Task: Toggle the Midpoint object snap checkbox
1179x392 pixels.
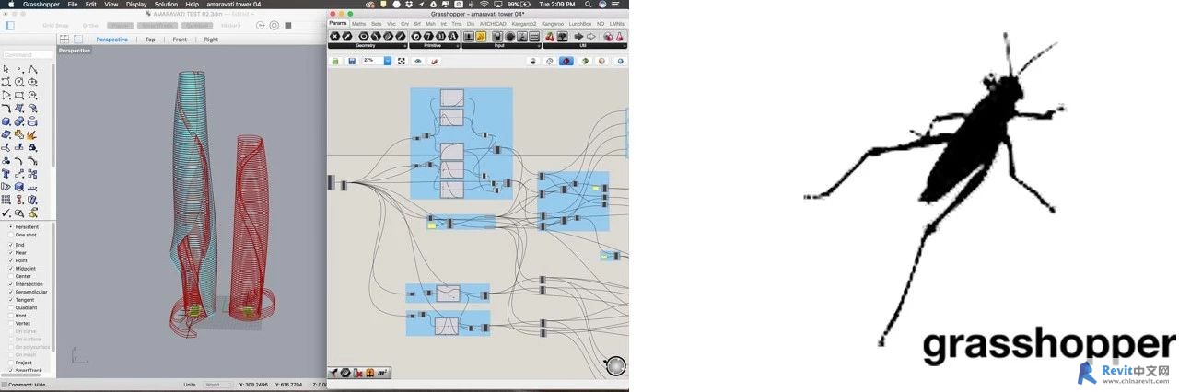Action: [11, 269]
